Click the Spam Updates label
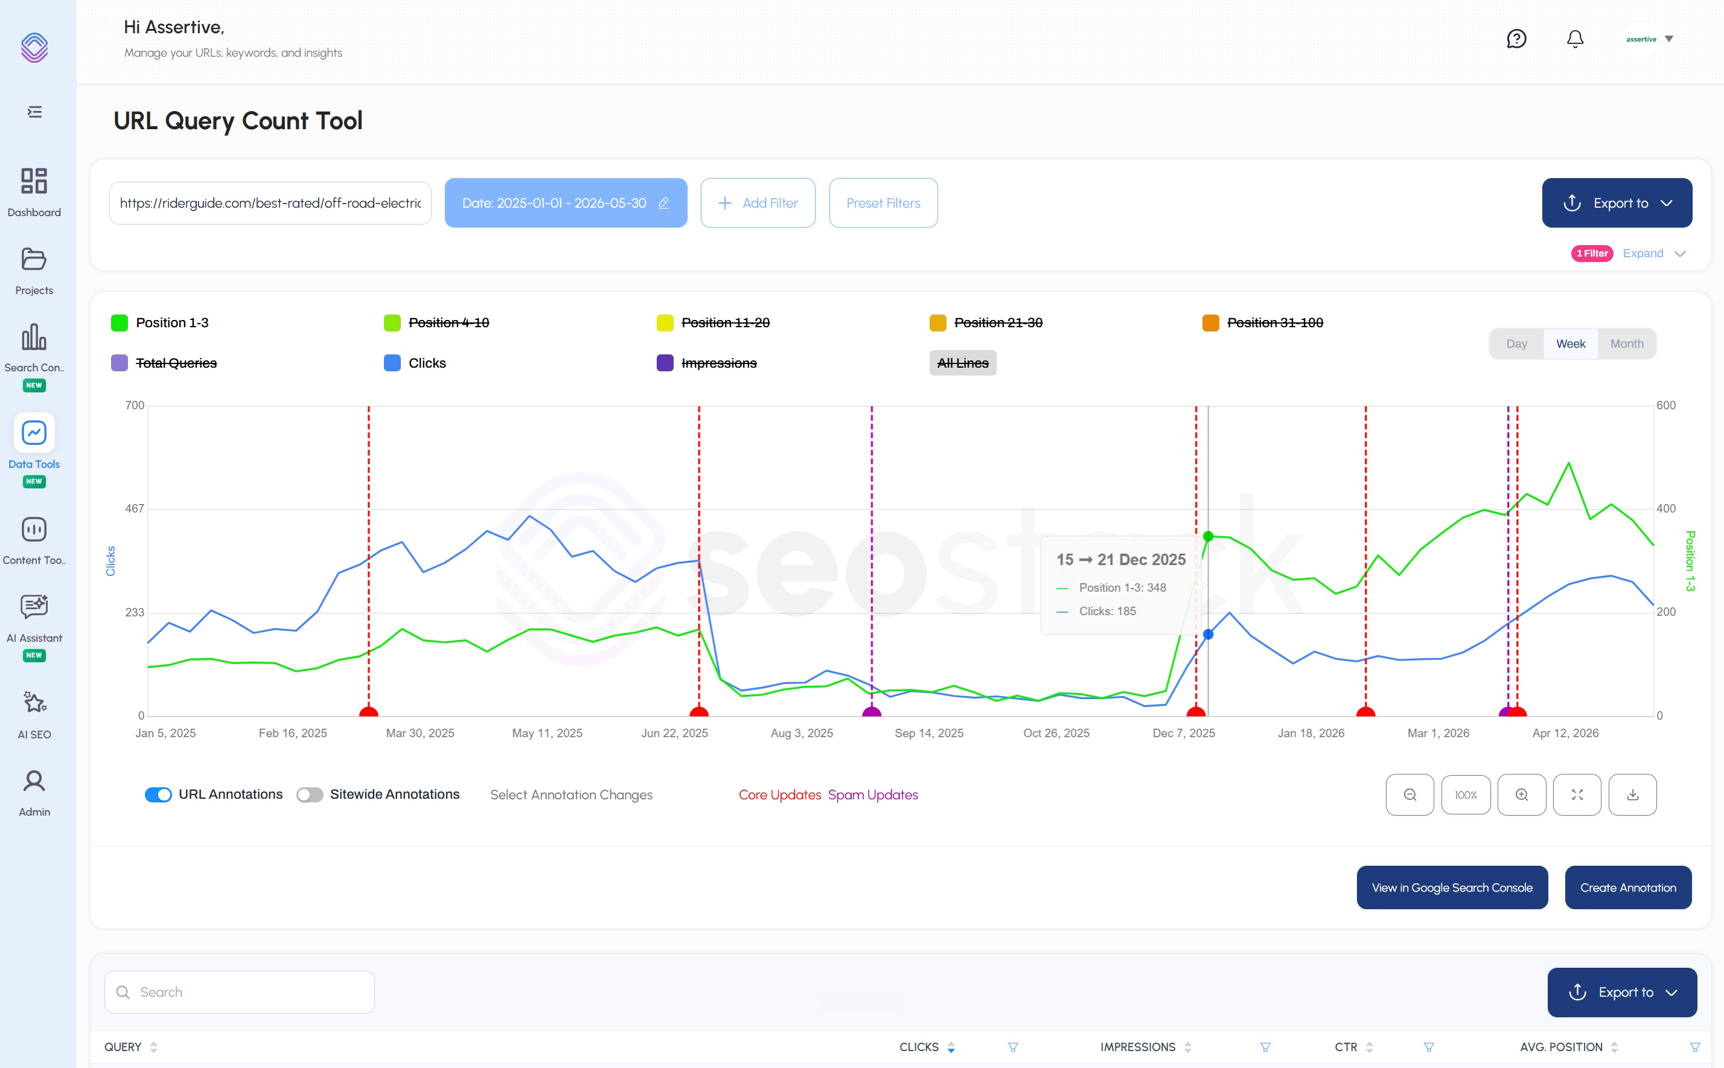 pos(872,795)
